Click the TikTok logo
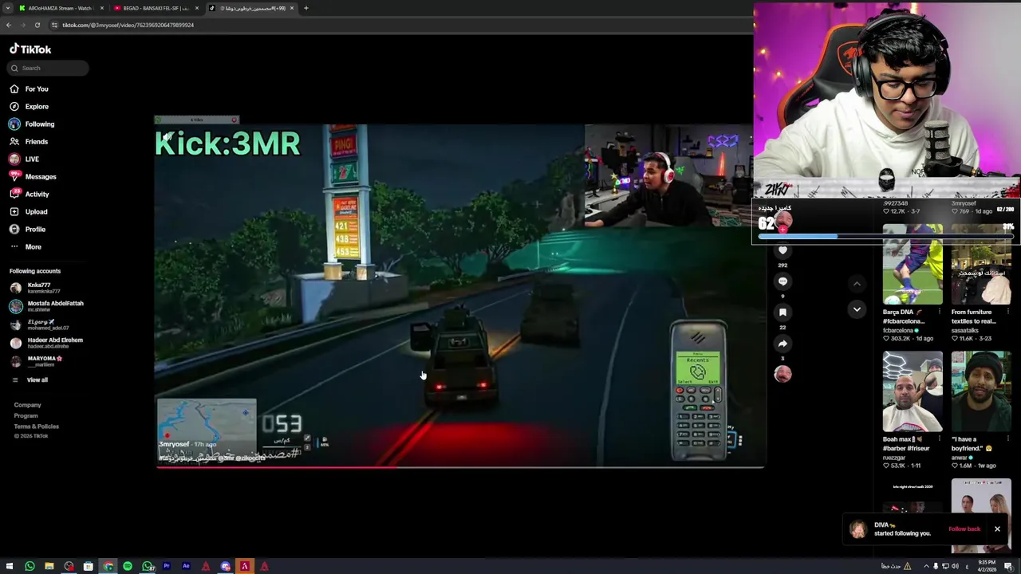 tap(30, 49)
